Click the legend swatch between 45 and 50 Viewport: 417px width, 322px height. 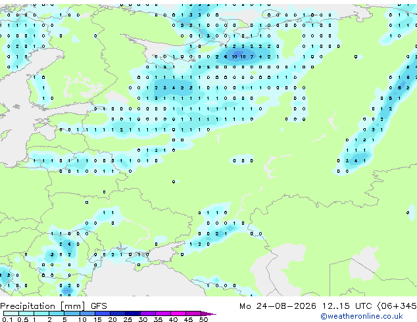click(193, 313)
